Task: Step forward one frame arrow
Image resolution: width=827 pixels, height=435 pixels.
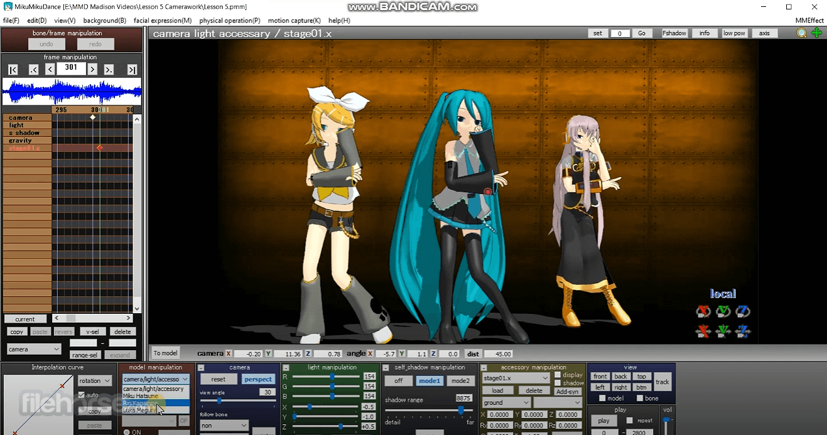Action: [x=92, y=70]
